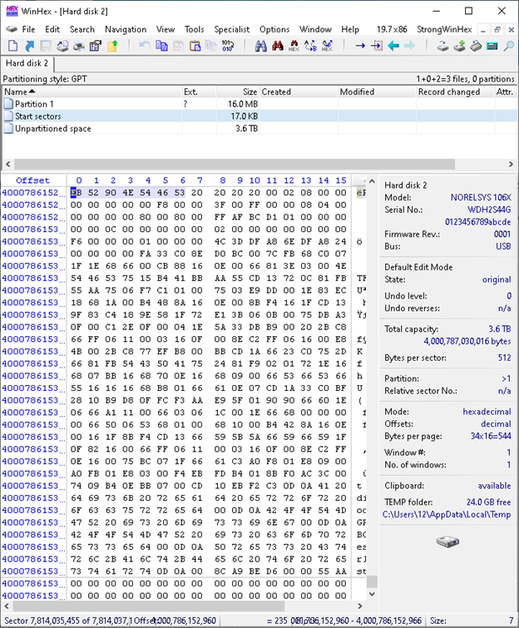519x628 pixels.
Task: Click the Back navigation cyan arrow
Action: pyautogui.click(x=393, y=46)
